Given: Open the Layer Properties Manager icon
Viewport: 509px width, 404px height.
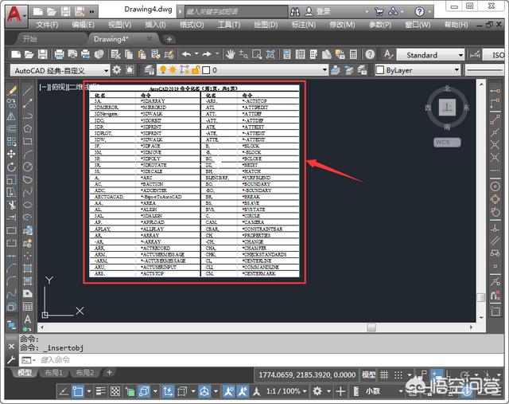Looking at the screenshot, I should click(x=149, y=70).
